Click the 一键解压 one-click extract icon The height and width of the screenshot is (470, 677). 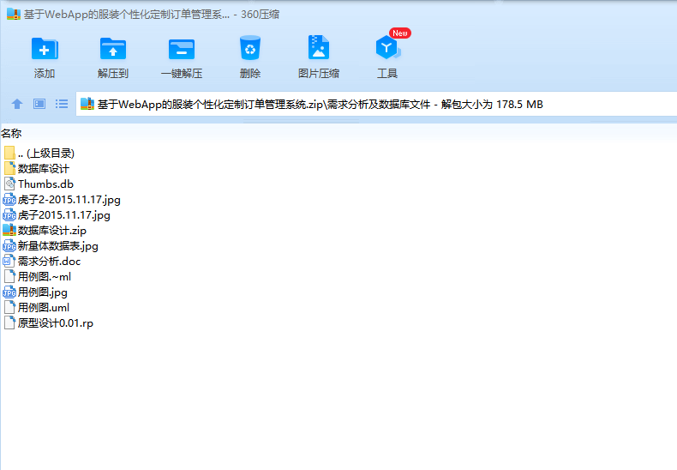coord(182,49)
